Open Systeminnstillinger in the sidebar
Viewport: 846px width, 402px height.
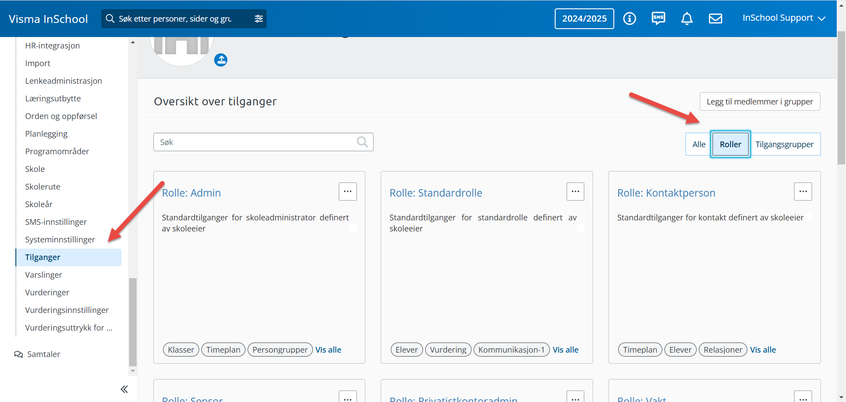click(x=60, y=240)
